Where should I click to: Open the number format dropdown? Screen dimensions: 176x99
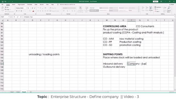[x=69, y=8]
